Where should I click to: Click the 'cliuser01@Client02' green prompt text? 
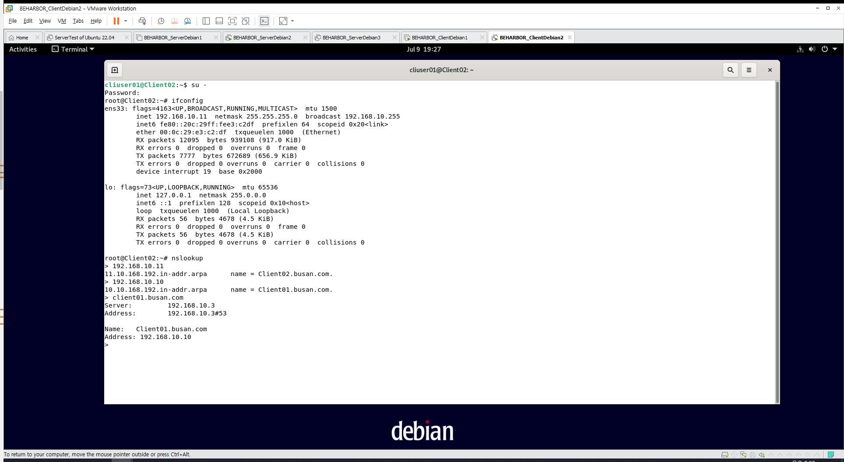click(x=140, y=85)
